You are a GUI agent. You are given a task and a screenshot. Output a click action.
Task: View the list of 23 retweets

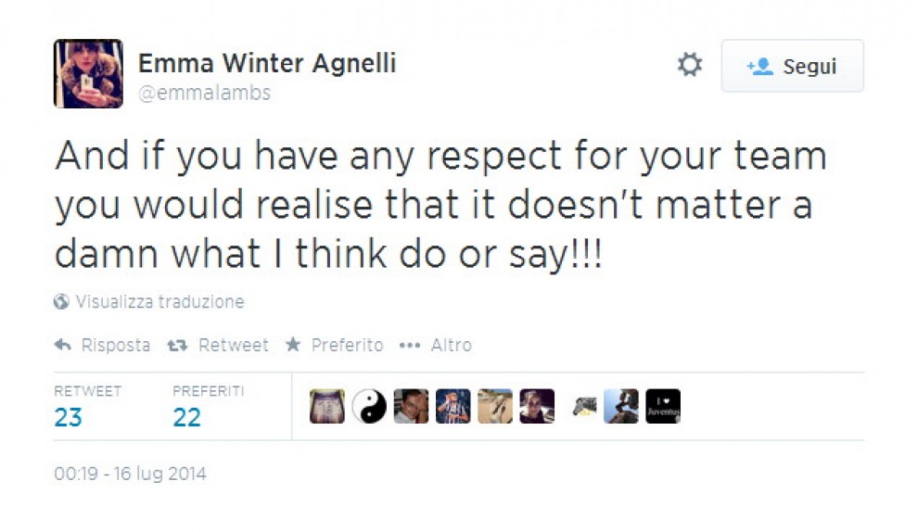coord(69,417)
